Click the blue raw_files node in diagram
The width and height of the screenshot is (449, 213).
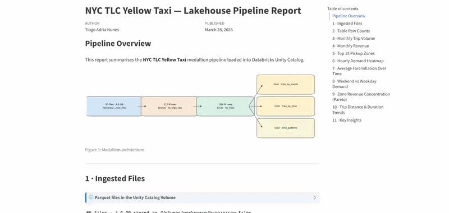click(x=114, y=106)
